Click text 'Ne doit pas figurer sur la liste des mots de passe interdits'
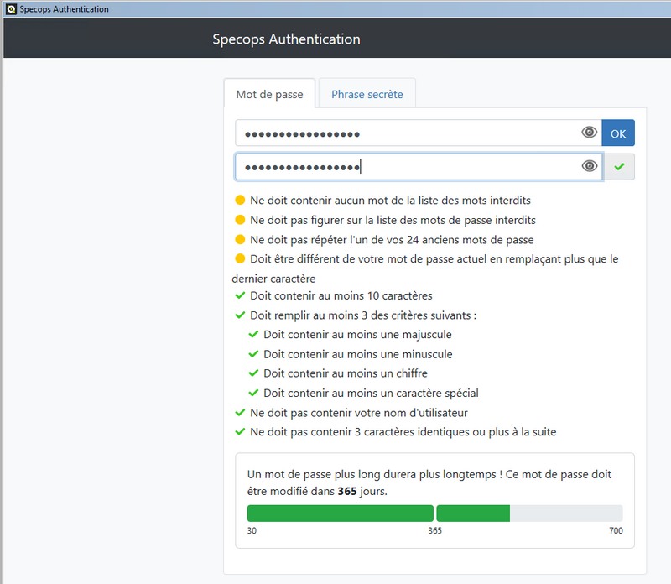The image size is (671, 584). pyautogui.click(x=393, y=220)
